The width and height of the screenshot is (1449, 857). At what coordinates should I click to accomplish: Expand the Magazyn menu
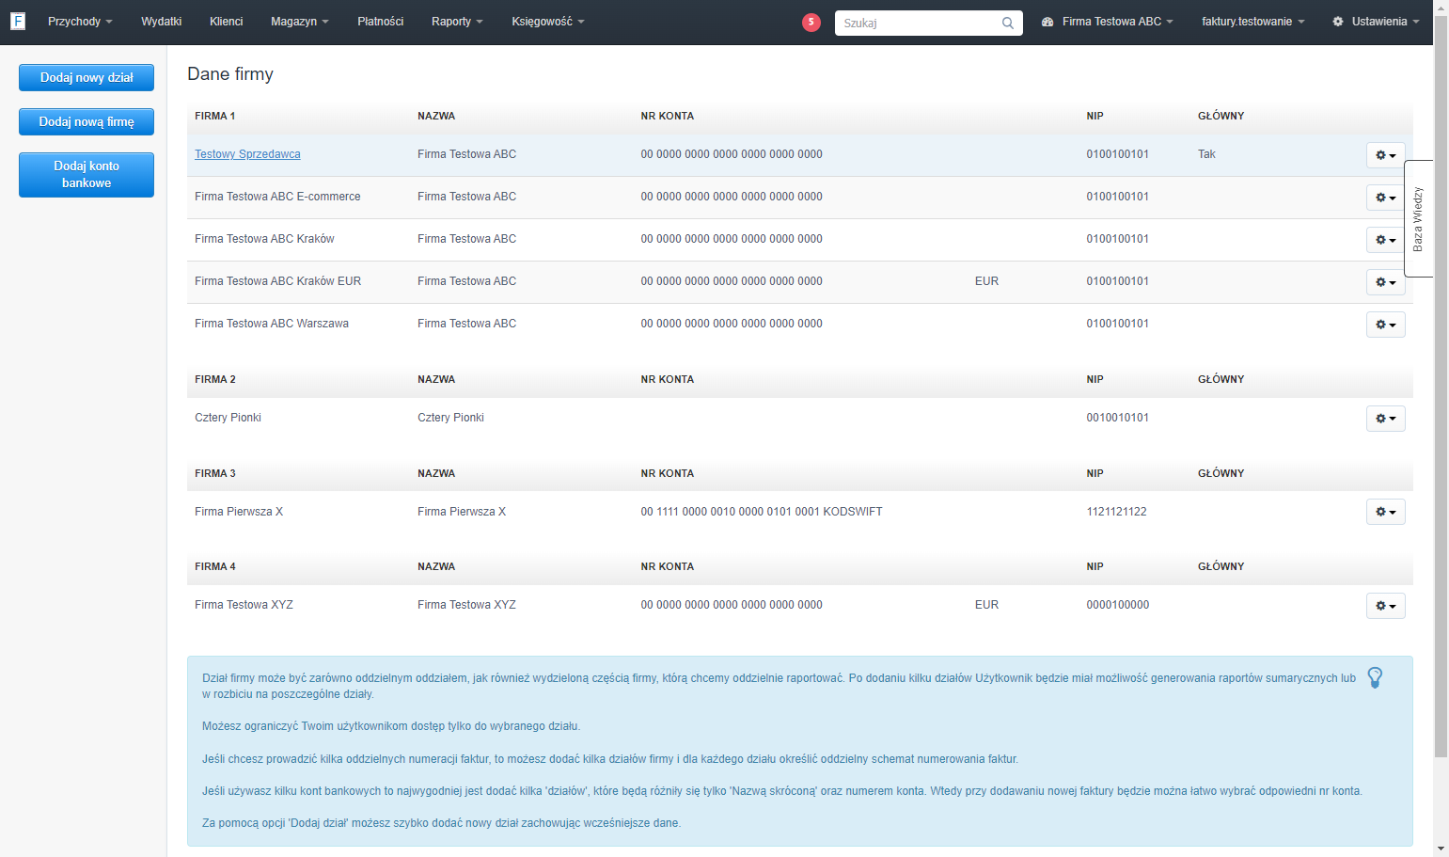(300, 22)
